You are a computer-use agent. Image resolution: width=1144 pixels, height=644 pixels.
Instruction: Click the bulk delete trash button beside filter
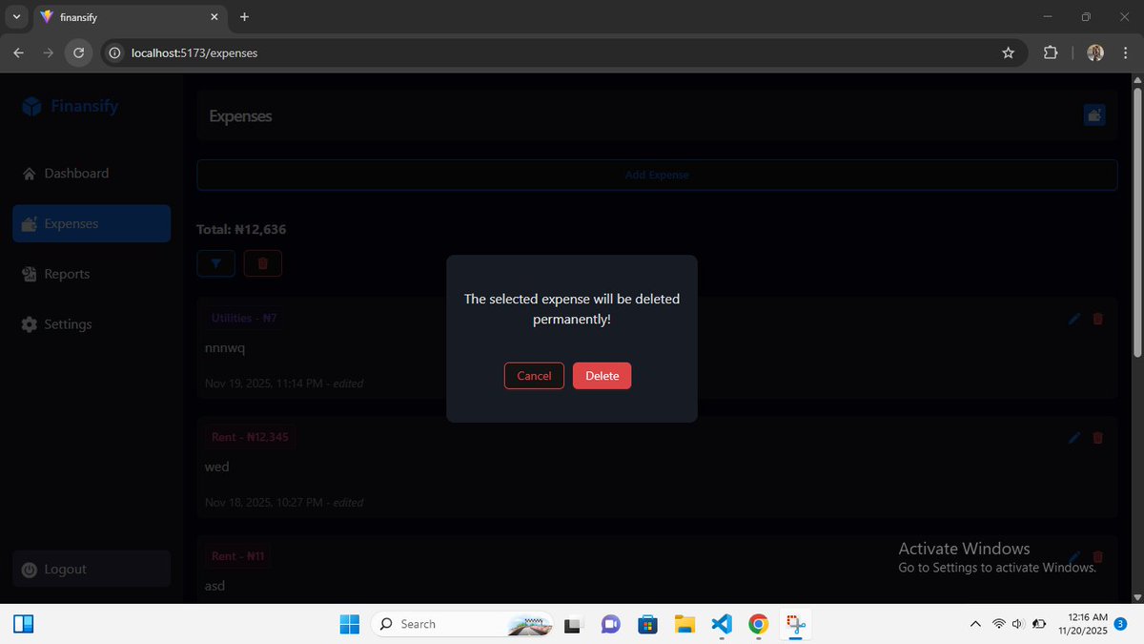pos(262,263)
